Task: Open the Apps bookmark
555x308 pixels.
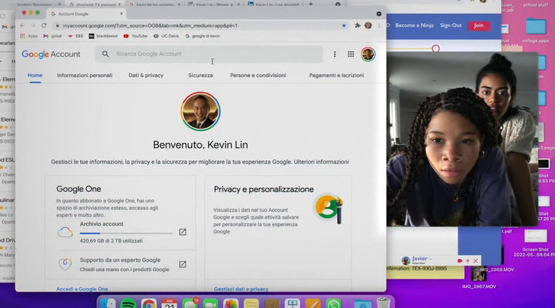Action: tap(29, 36)
